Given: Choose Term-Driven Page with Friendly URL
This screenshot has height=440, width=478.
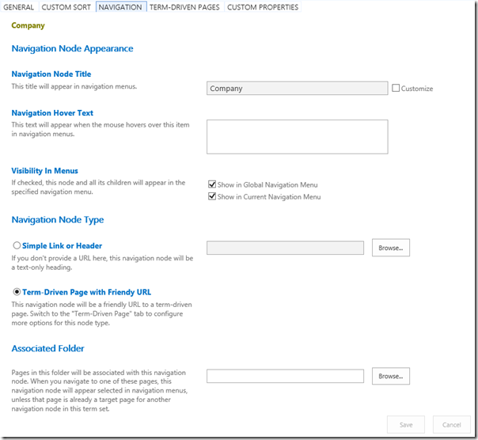Looking at the screenshot, I should [17, 292].
